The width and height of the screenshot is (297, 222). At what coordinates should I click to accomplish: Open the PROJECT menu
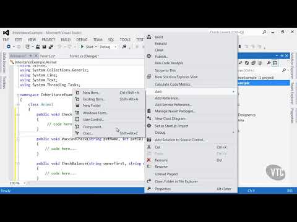pyautogui.click(x=48, y=39)
